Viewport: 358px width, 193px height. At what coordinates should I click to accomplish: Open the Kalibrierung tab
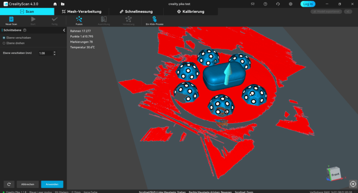pos(191,11)
